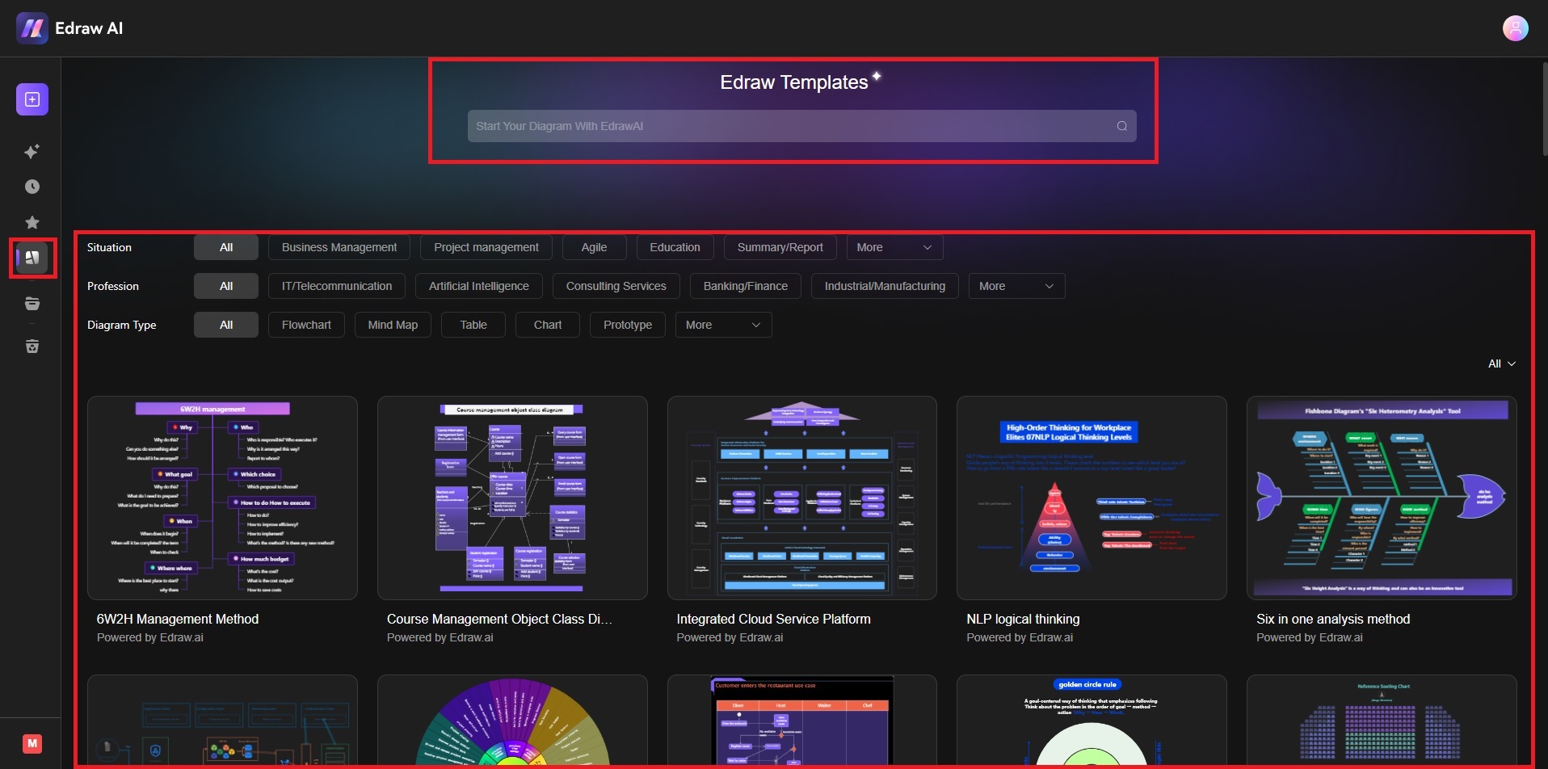Open the 6W2H Management Method thumbnail

[x=222, y=498]
